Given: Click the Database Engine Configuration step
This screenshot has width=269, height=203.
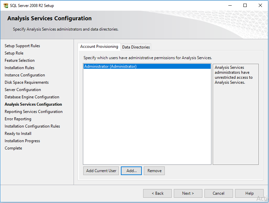Looking at the screenshot, I should coord(32,97).
